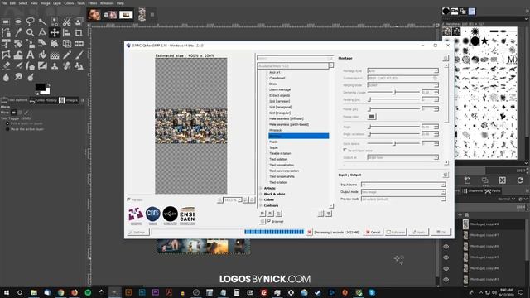Viewport: 530px width, 298px height.
Task: Open the Output as dropdown
Action: pyautogui.click(x=403, y=157)
